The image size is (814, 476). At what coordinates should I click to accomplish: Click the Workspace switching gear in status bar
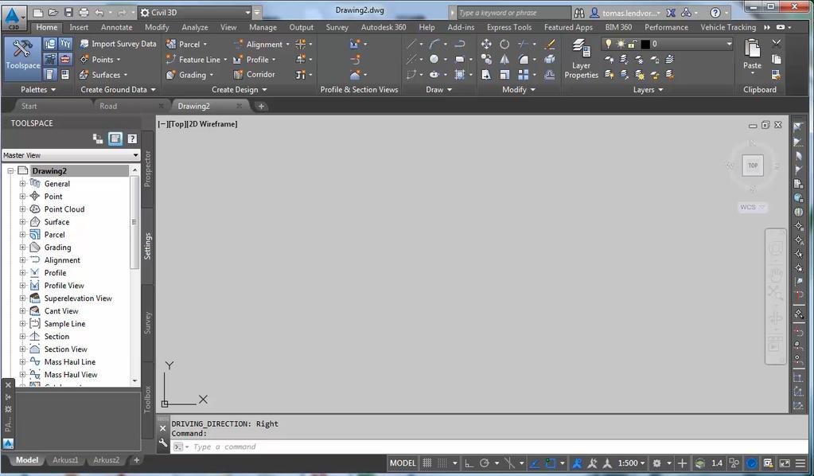(656, 463)
